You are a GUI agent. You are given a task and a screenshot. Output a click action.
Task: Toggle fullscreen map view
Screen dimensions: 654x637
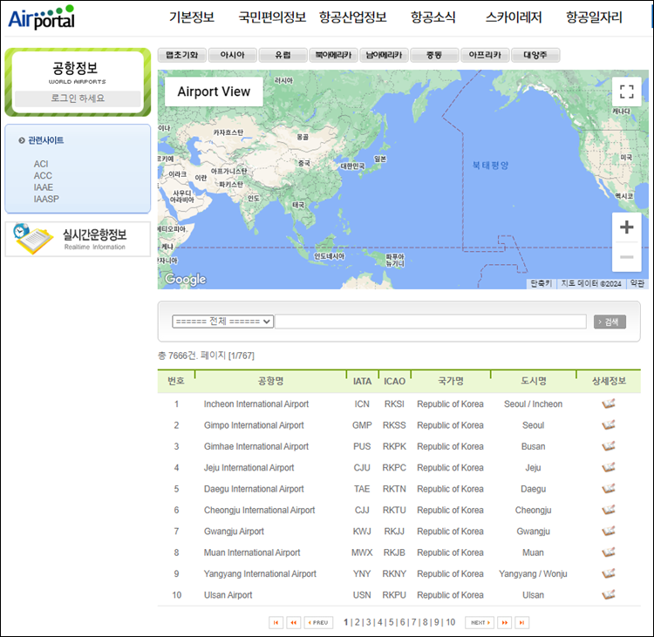coord(626,91)
